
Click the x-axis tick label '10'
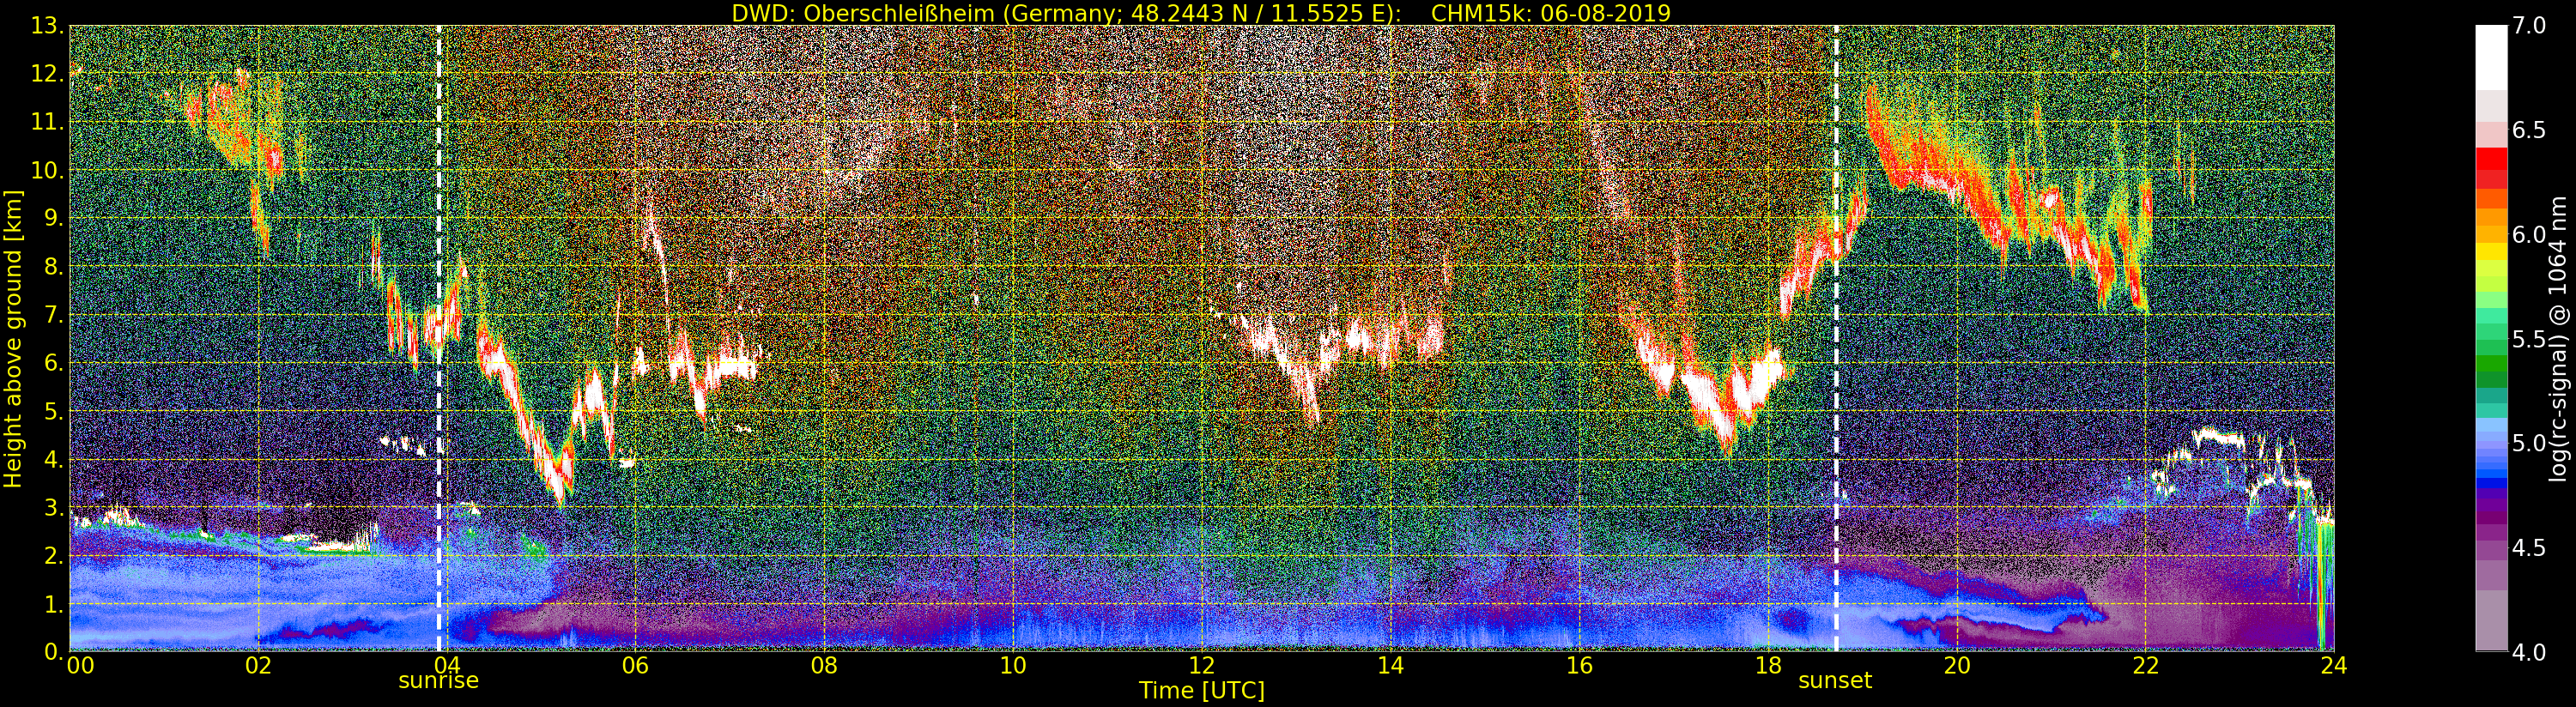1013,666
